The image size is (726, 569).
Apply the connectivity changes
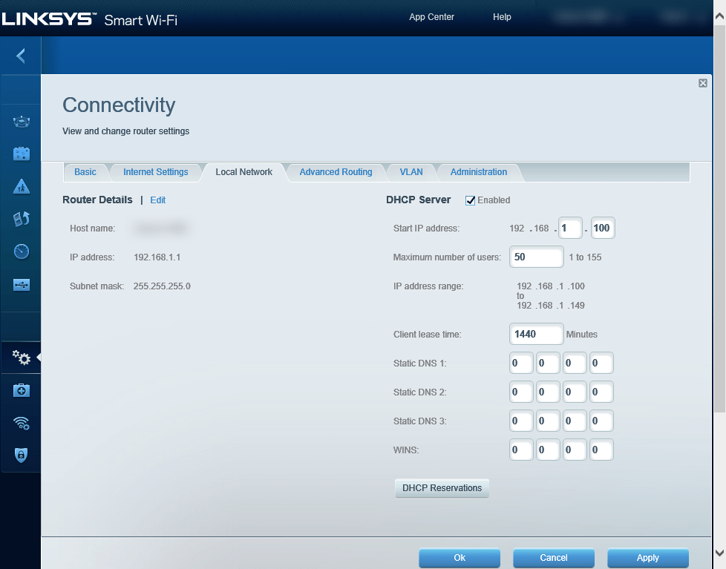[647, 557]
